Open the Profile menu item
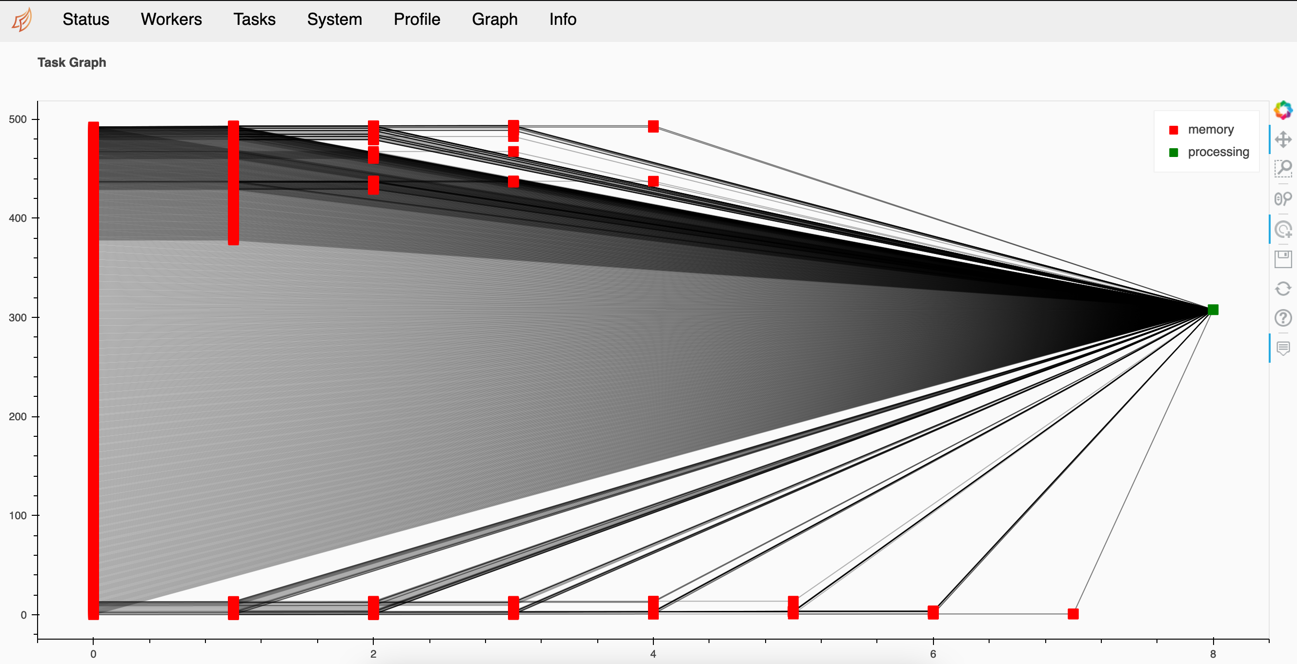1297x664 pixels. (418, 19)
